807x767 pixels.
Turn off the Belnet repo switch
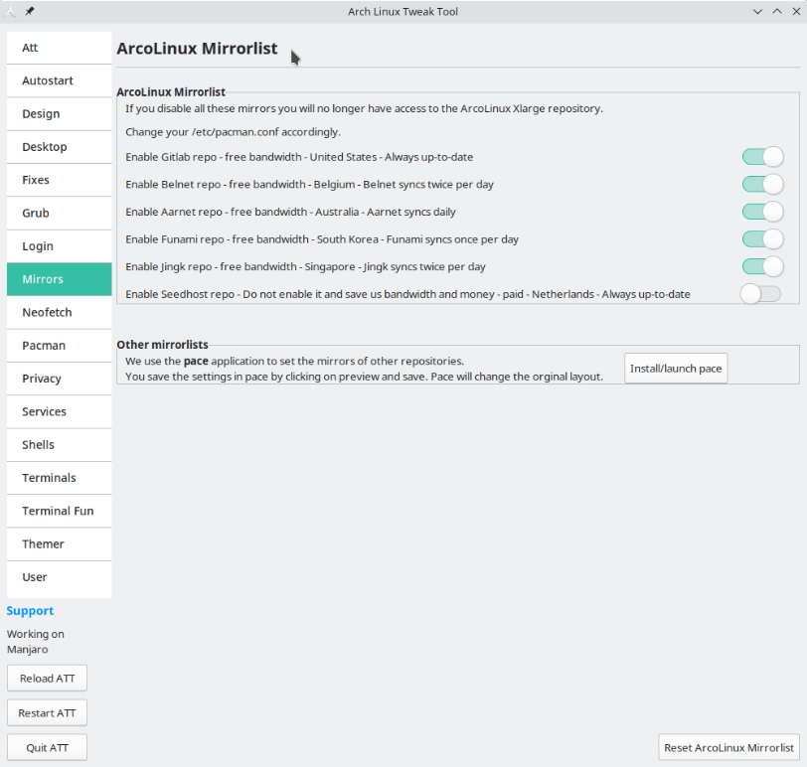pyautogui.click(x=762, y=184)
